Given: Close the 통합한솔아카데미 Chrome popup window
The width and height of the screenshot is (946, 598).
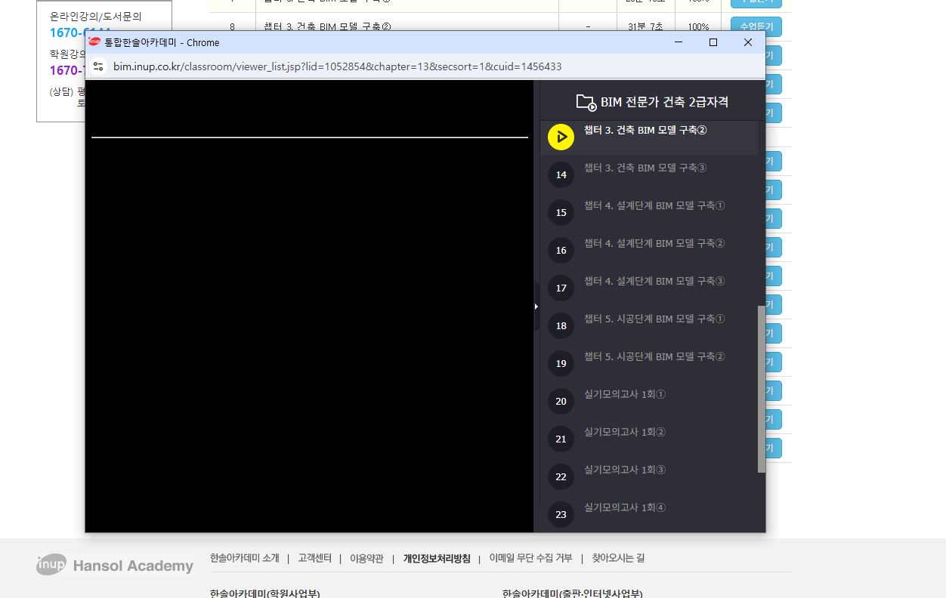Looking at the screenshot, I should pyautogui.click(x=748, y=42).
